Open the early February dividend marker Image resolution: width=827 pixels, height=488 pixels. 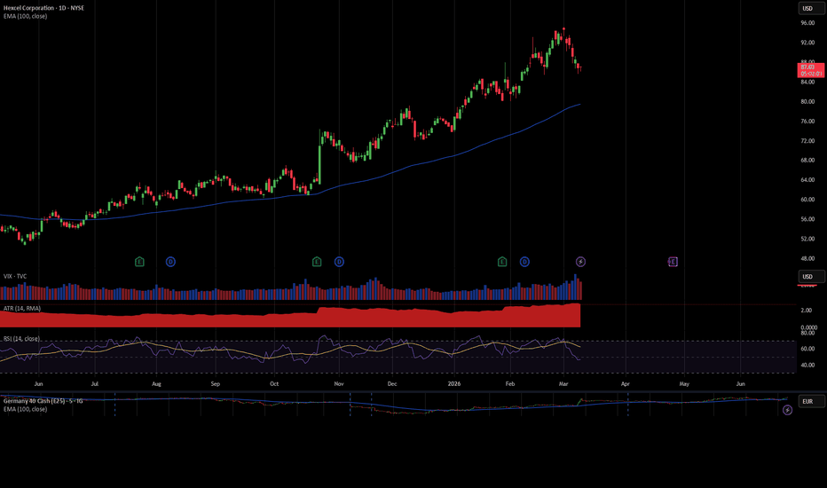pos(524,262)
